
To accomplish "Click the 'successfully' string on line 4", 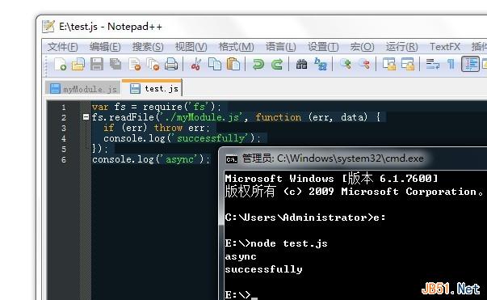I will [x=212, y=138].
